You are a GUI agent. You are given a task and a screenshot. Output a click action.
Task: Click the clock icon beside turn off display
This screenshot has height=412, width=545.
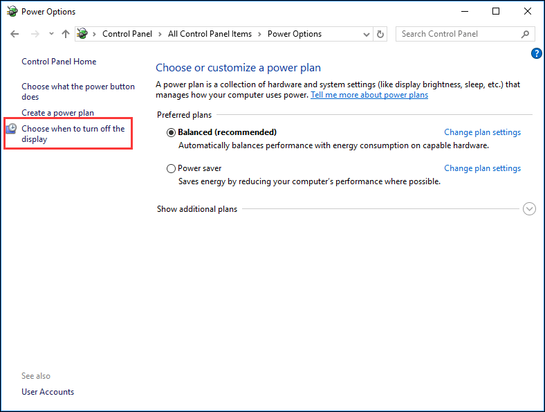pyautogui.click(x=12, y=129)
